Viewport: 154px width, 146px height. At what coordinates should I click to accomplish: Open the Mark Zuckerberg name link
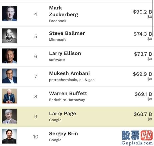63,11
